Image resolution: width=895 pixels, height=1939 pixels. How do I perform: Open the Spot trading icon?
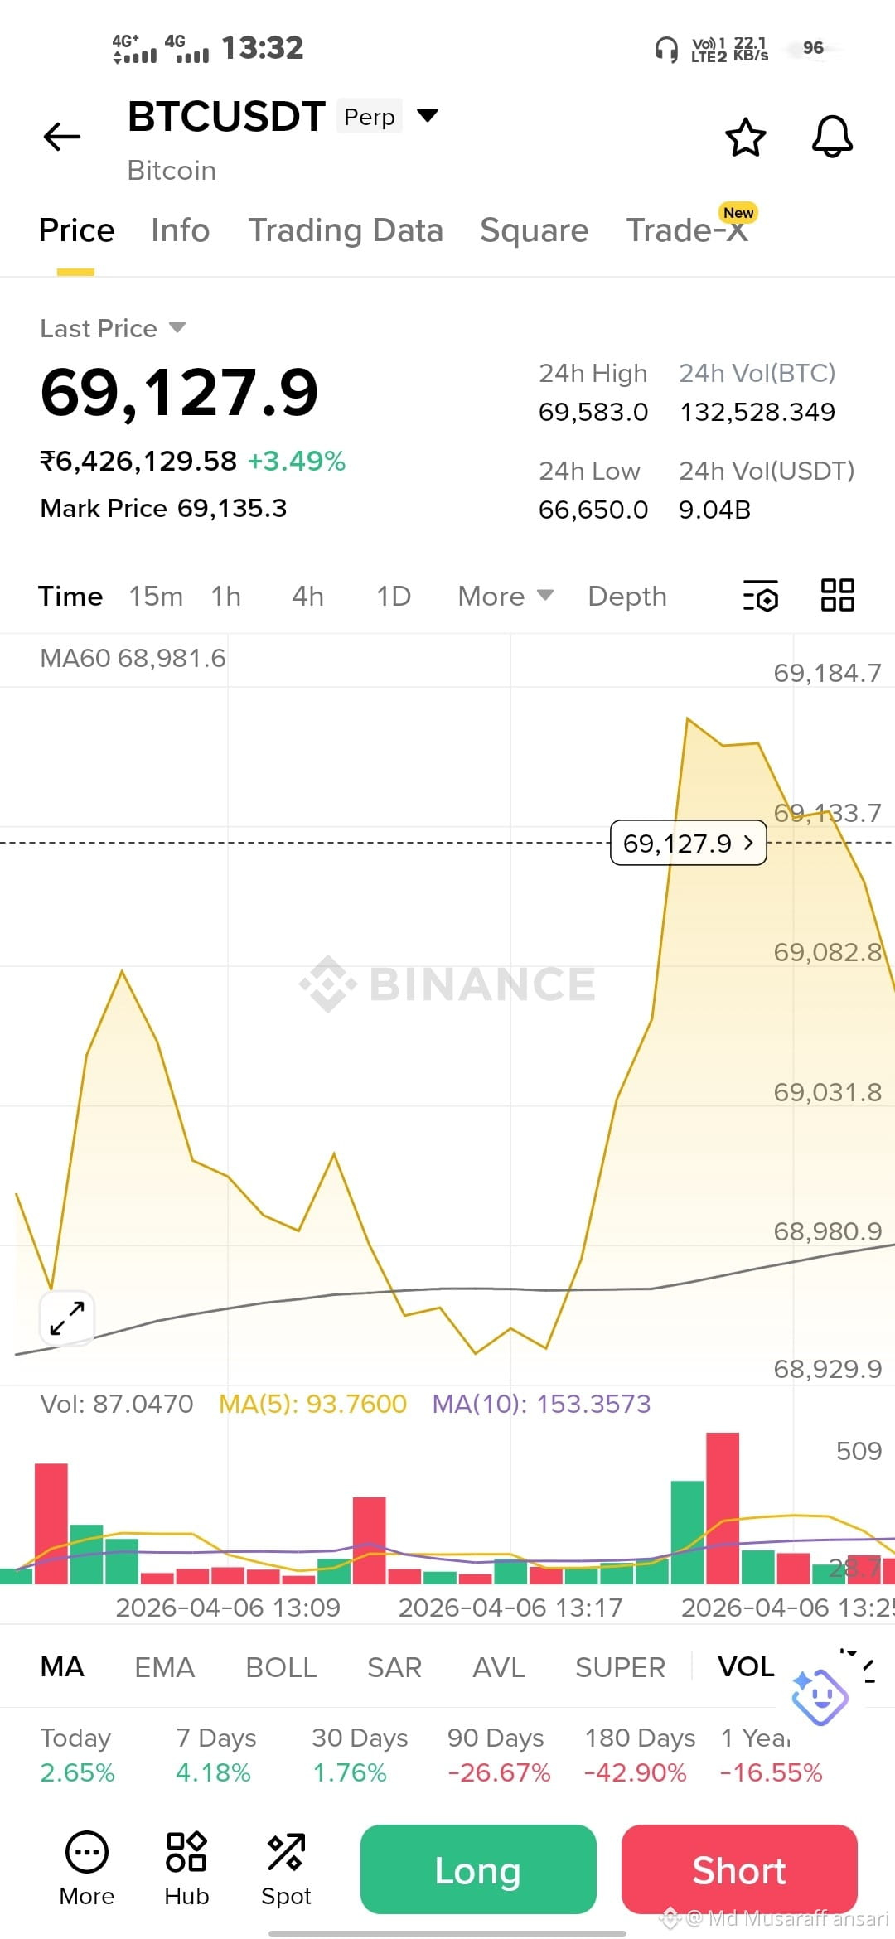pos(286,1869)
